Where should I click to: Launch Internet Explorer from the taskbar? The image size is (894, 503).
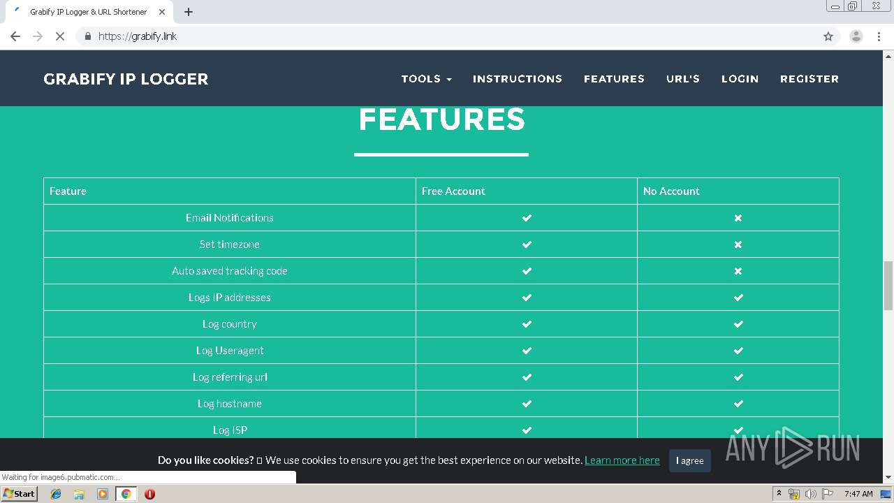pos(56,494)
